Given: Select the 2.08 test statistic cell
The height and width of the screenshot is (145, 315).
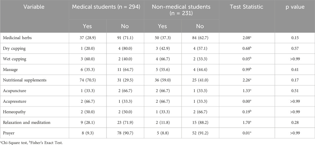Looking at the screenshot, I should [x=247, y=38].
